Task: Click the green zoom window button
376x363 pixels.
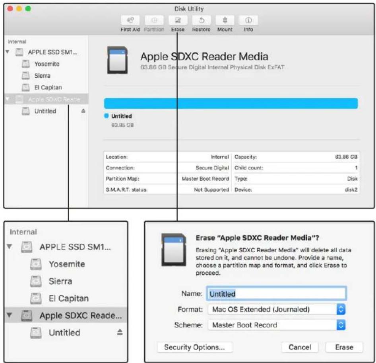Action: [x=28, y=9]
